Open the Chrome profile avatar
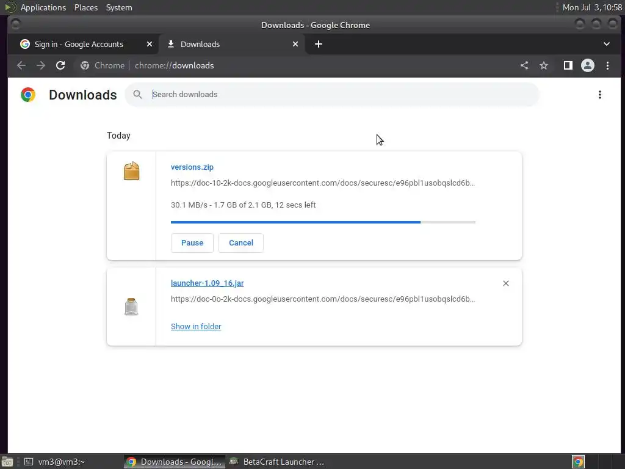Screen dimensions: 625x469 click(x=588, y=65)
